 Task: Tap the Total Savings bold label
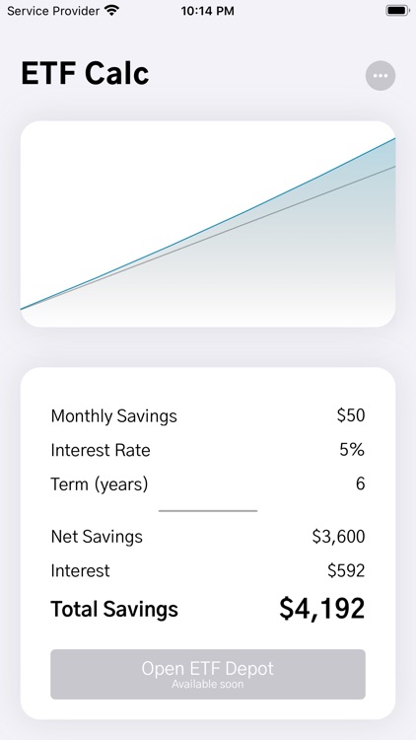coord(114,609)
